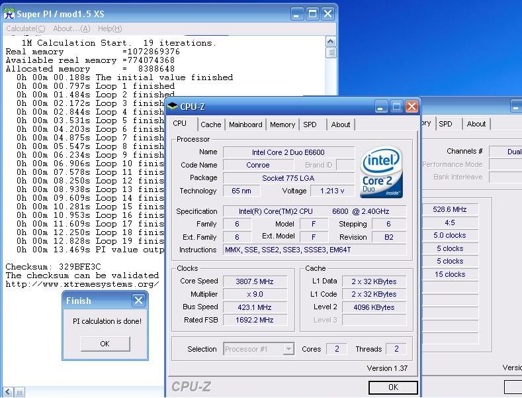Click the Core Speed value 3807.5 MHz
The image size is (522, 398).
click(x=255, y=281)
